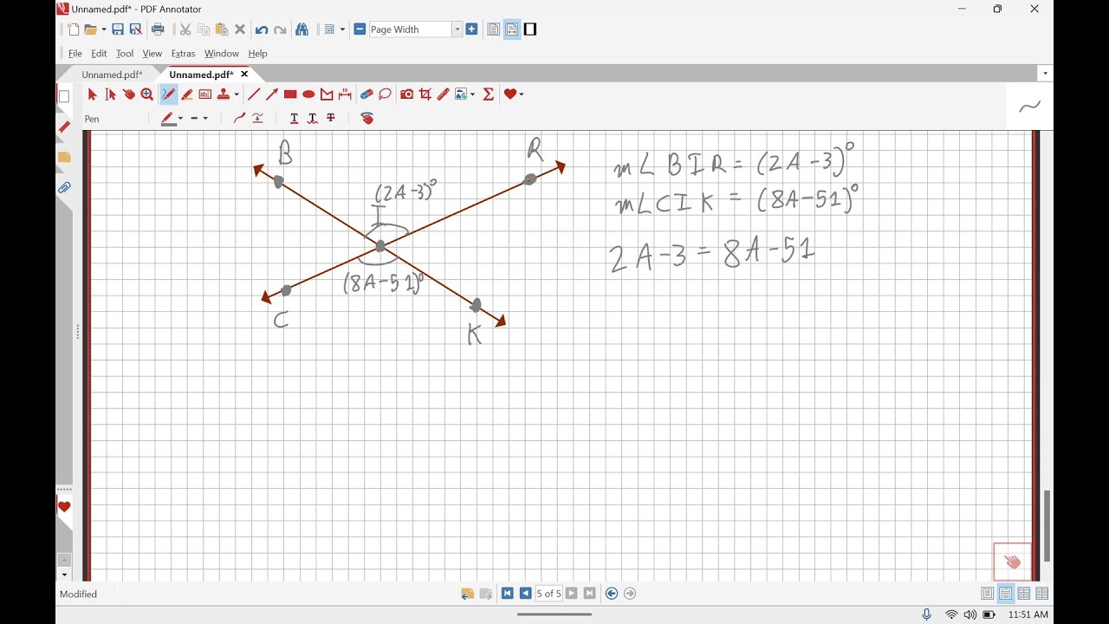Zoom in with plus button
Viewport: 1109px width, 624px height.
pyautogui.click(x=471, y=29)
